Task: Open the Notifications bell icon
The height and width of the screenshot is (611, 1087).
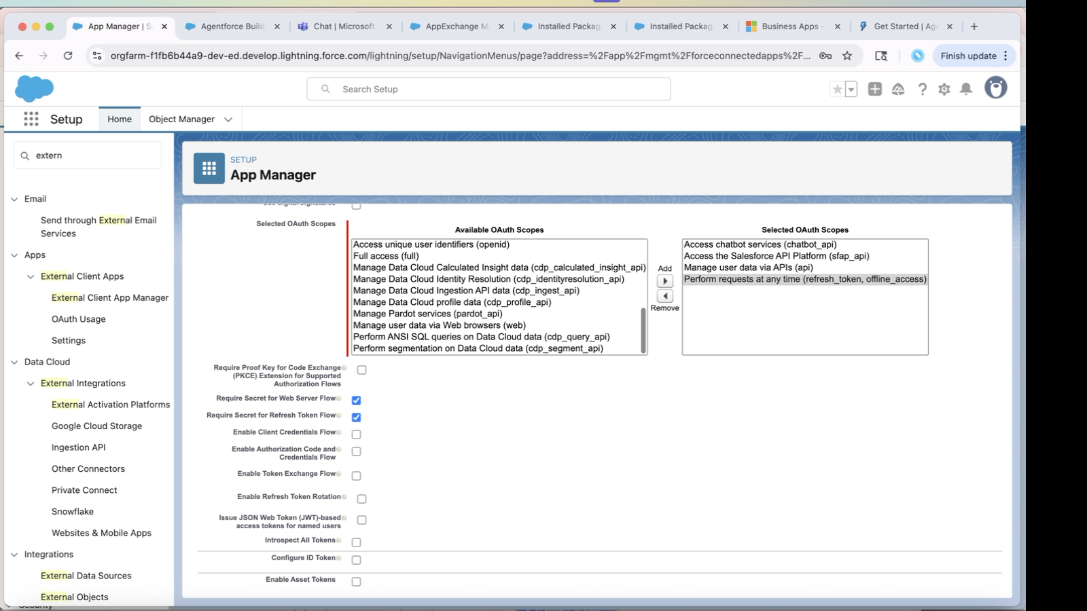Action: 966,89
